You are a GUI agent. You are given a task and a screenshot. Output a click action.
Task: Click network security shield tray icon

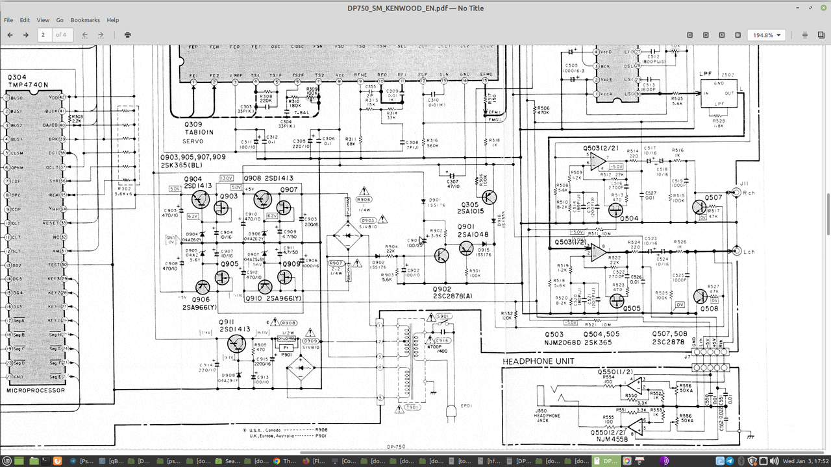point(752,461)
